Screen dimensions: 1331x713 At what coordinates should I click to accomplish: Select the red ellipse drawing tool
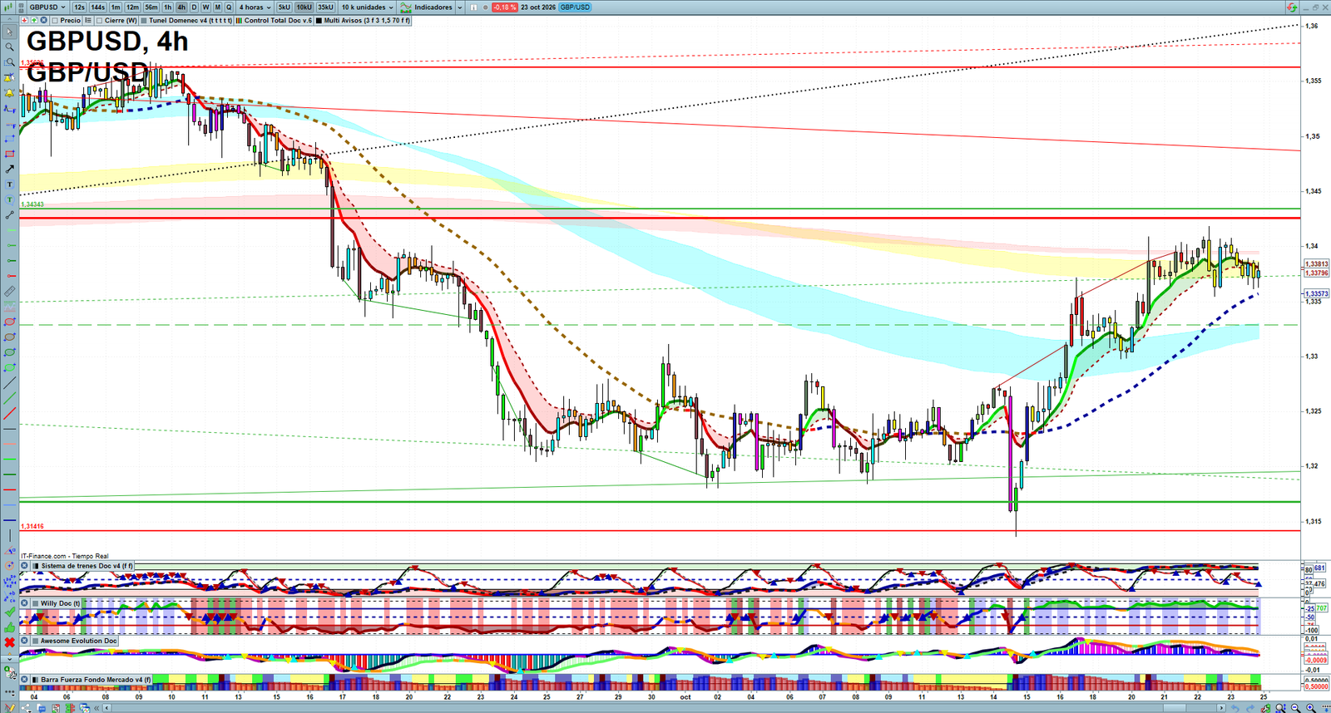click(10, 322)
